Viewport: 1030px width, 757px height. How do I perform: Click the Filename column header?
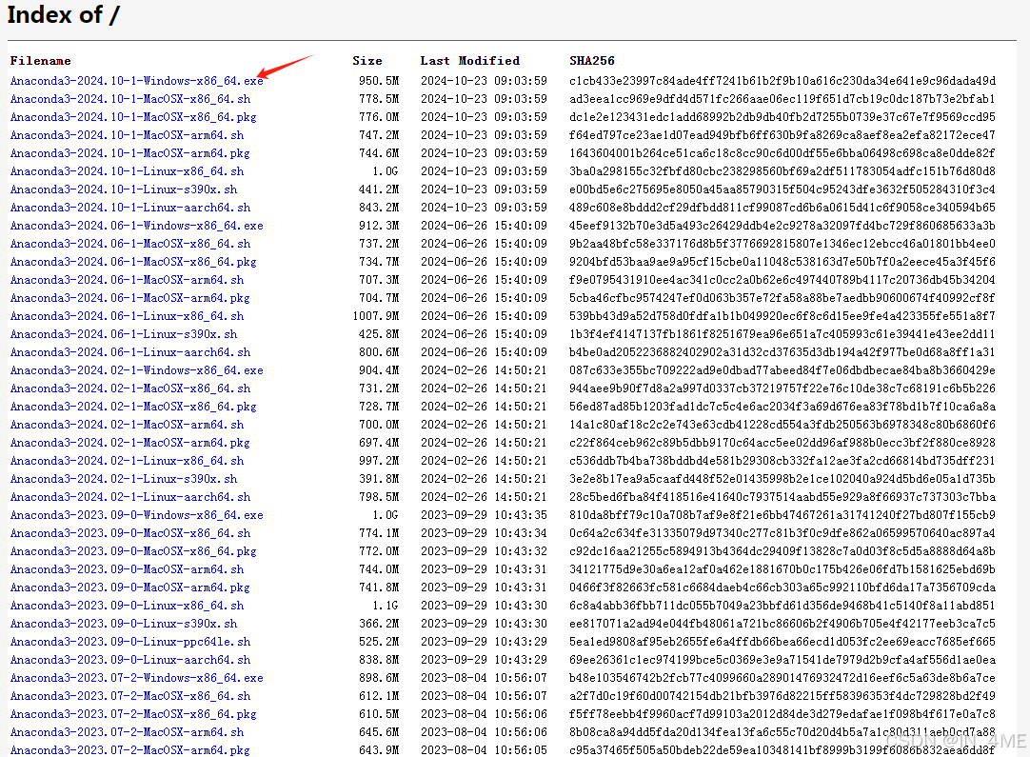coord(41,60)
